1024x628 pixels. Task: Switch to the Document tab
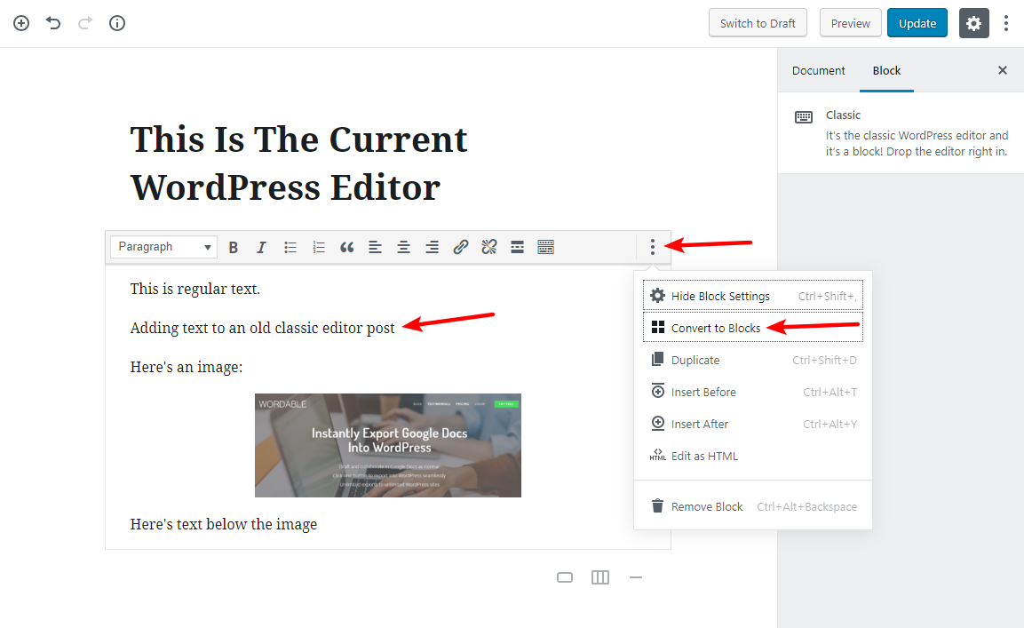pos(818,70)
